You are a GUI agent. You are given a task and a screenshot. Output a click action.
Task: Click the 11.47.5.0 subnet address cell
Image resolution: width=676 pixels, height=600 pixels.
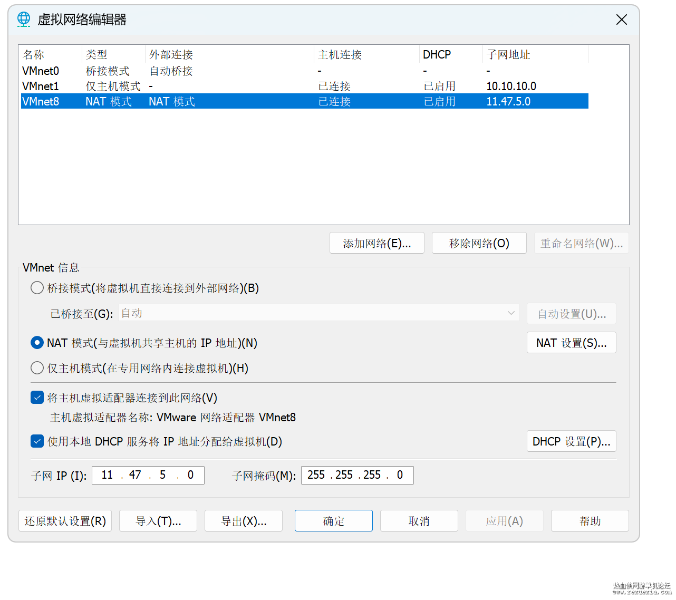(x=508, y=101)
